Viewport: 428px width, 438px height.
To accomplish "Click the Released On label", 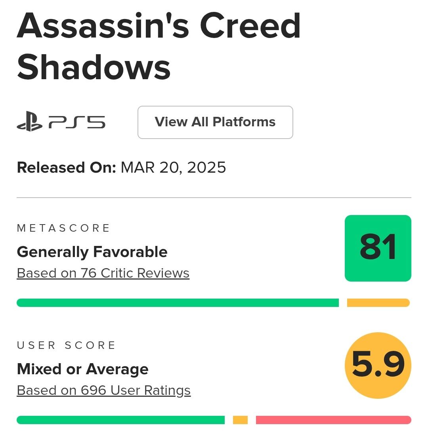I will (x=66, y=168).
